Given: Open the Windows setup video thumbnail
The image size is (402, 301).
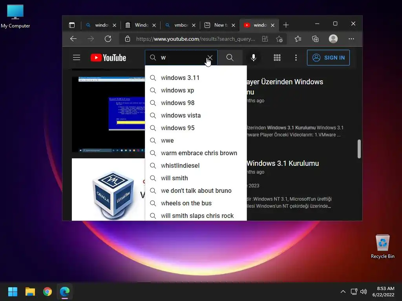Looking at the screenshot, I should [x=108, y=114].
